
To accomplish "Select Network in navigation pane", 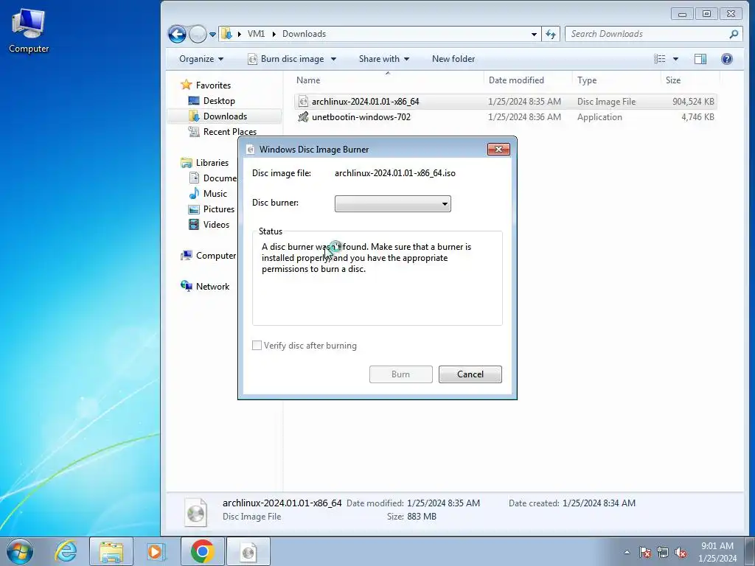I will 212,287.
